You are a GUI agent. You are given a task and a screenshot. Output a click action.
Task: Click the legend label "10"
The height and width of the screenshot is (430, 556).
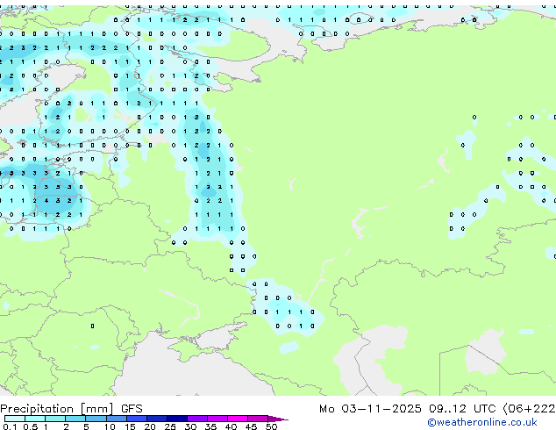pyautogui.click(x=110, y=426)
